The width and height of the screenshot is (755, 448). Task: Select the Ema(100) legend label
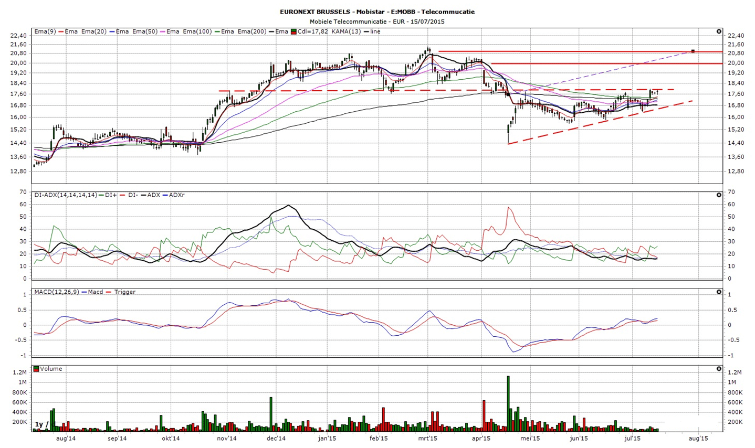[197, 31]
